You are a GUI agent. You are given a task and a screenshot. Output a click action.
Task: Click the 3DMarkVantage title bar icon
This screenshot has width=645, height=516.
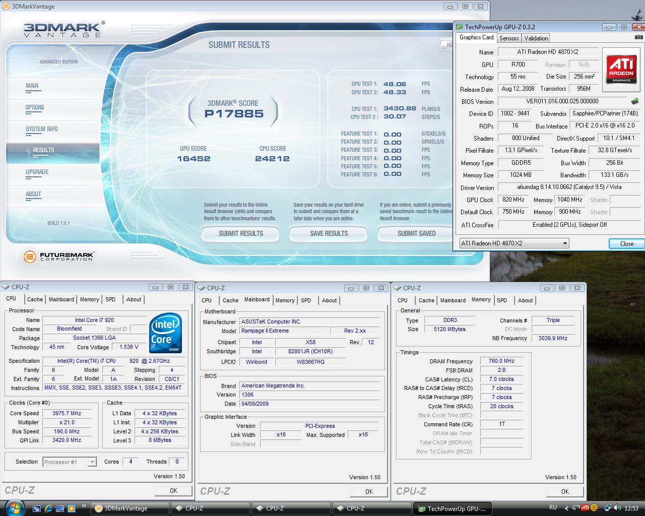tap(5, 6)
